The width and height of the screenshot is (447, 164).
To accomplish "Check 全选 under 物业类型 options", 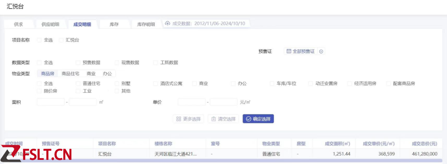I will coord(39,83).
